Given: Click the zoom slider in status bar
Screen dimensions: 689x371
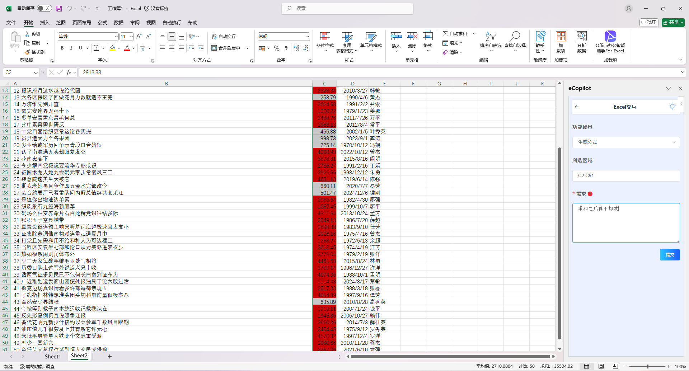Looking at the screenshot, I should [x=647, y=366].
